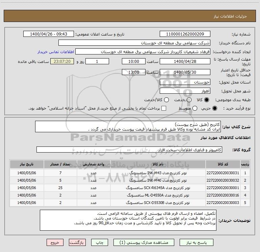
Task: Click the جزئیات اطلاعات نیاز header title
Action: coord(230,16)
